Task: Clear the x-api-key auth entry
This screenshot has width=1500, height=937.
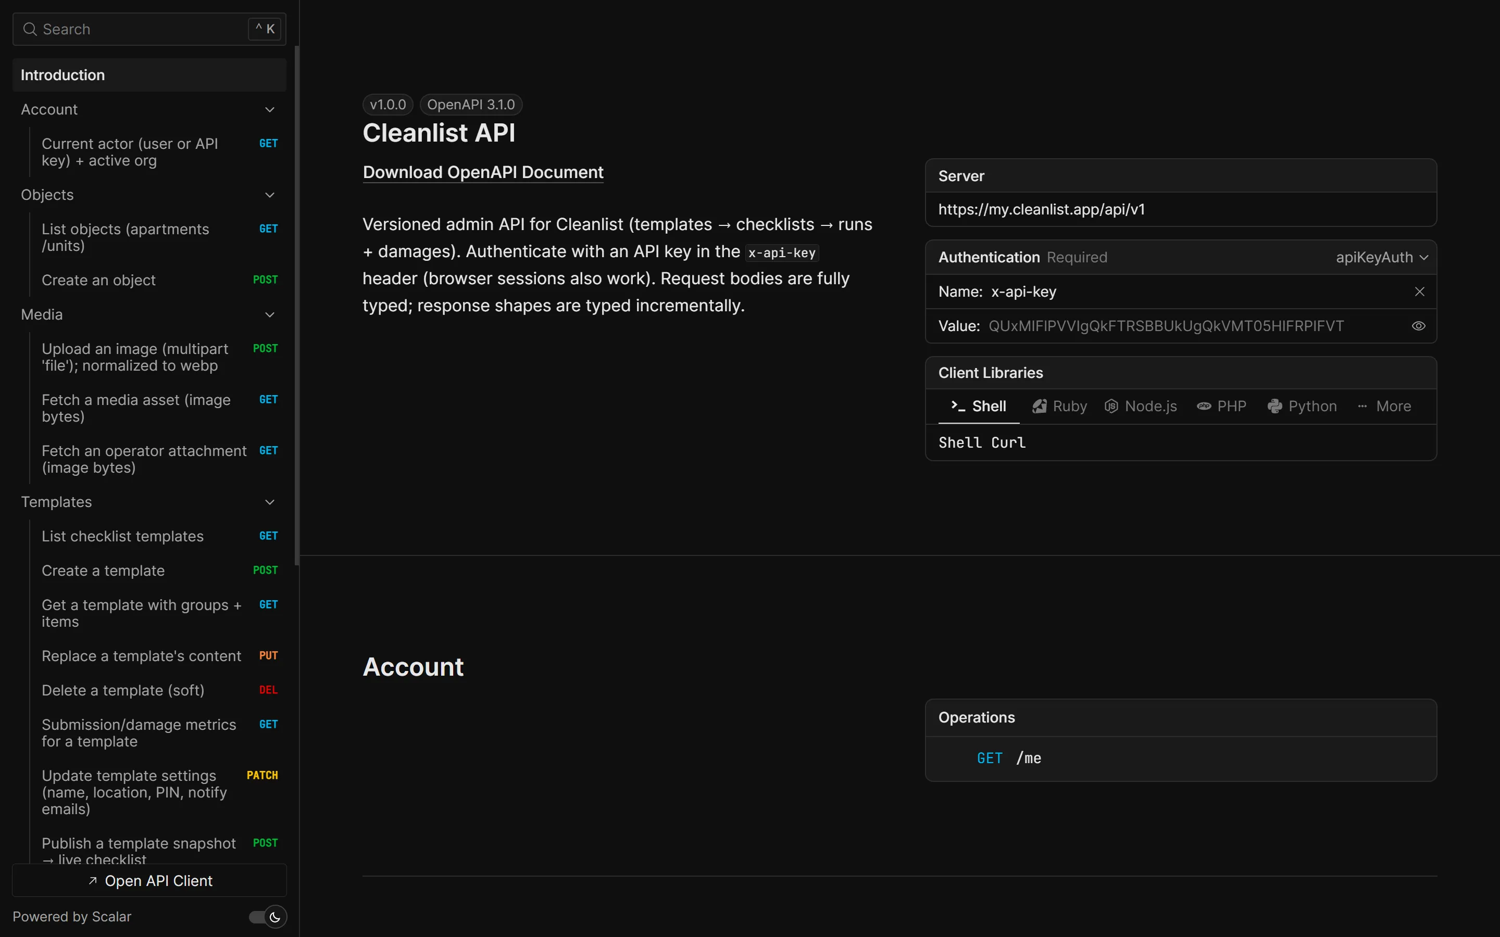Action: pyautogui.click(x=1419, y=292)
